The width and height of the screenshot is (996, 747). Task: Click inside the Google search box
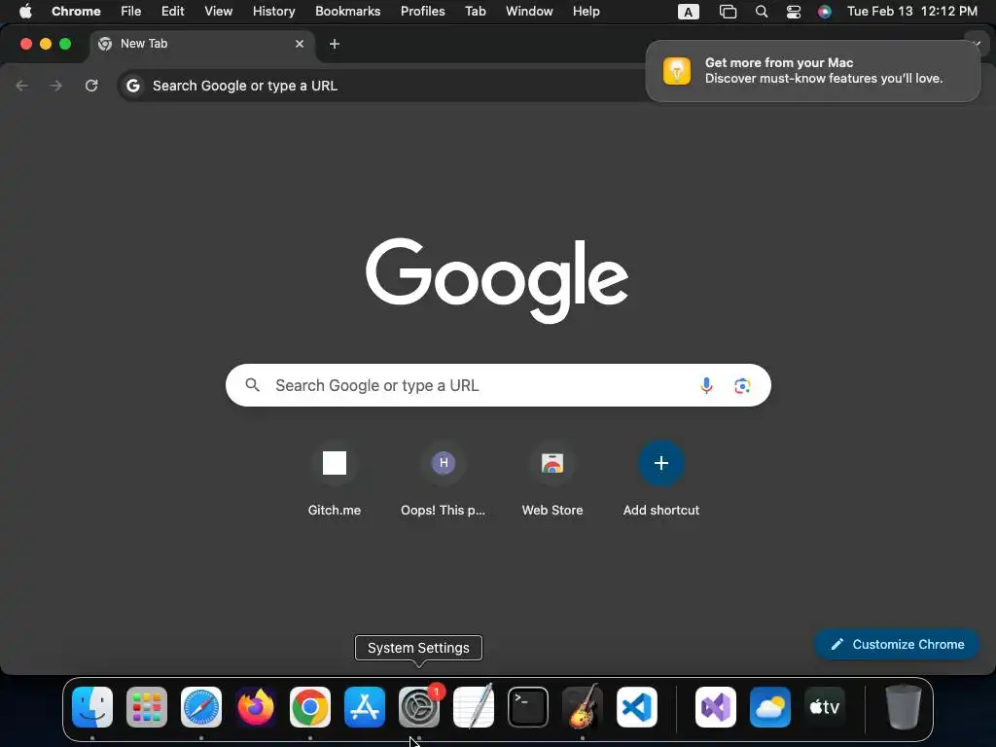pyautogui.click(x=498, y=385)
